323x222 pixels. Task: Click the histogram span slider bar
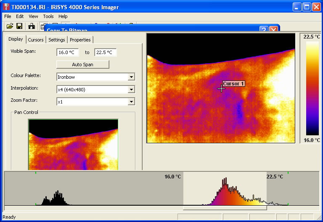click(225, 208)
